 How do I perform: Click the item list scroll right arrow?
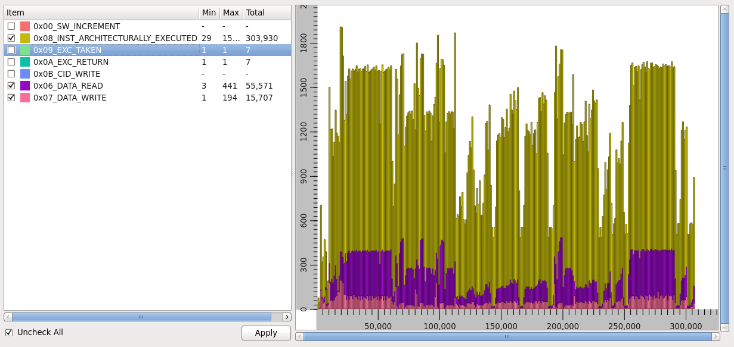click(x=287, y=317)
